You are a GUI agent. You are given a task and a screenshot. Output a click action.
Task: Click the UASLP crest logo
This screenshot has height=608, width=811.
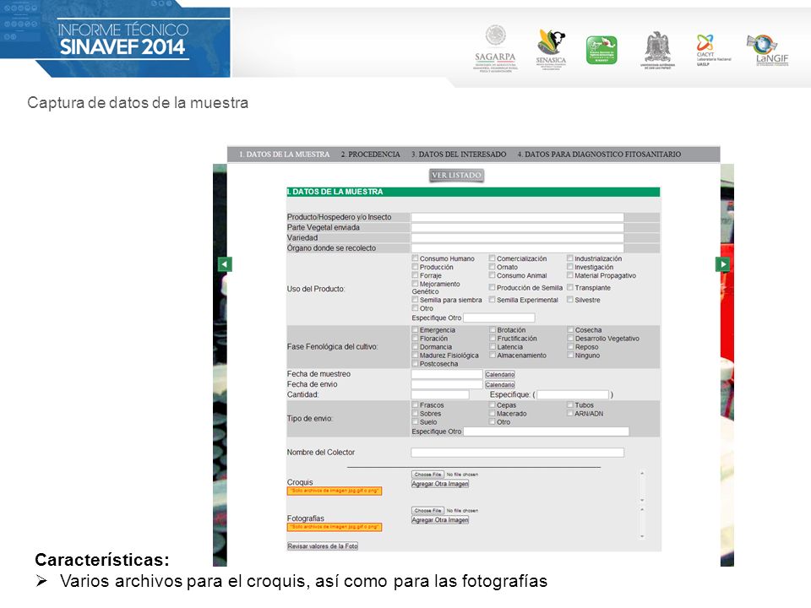click(x=657, y=50)
